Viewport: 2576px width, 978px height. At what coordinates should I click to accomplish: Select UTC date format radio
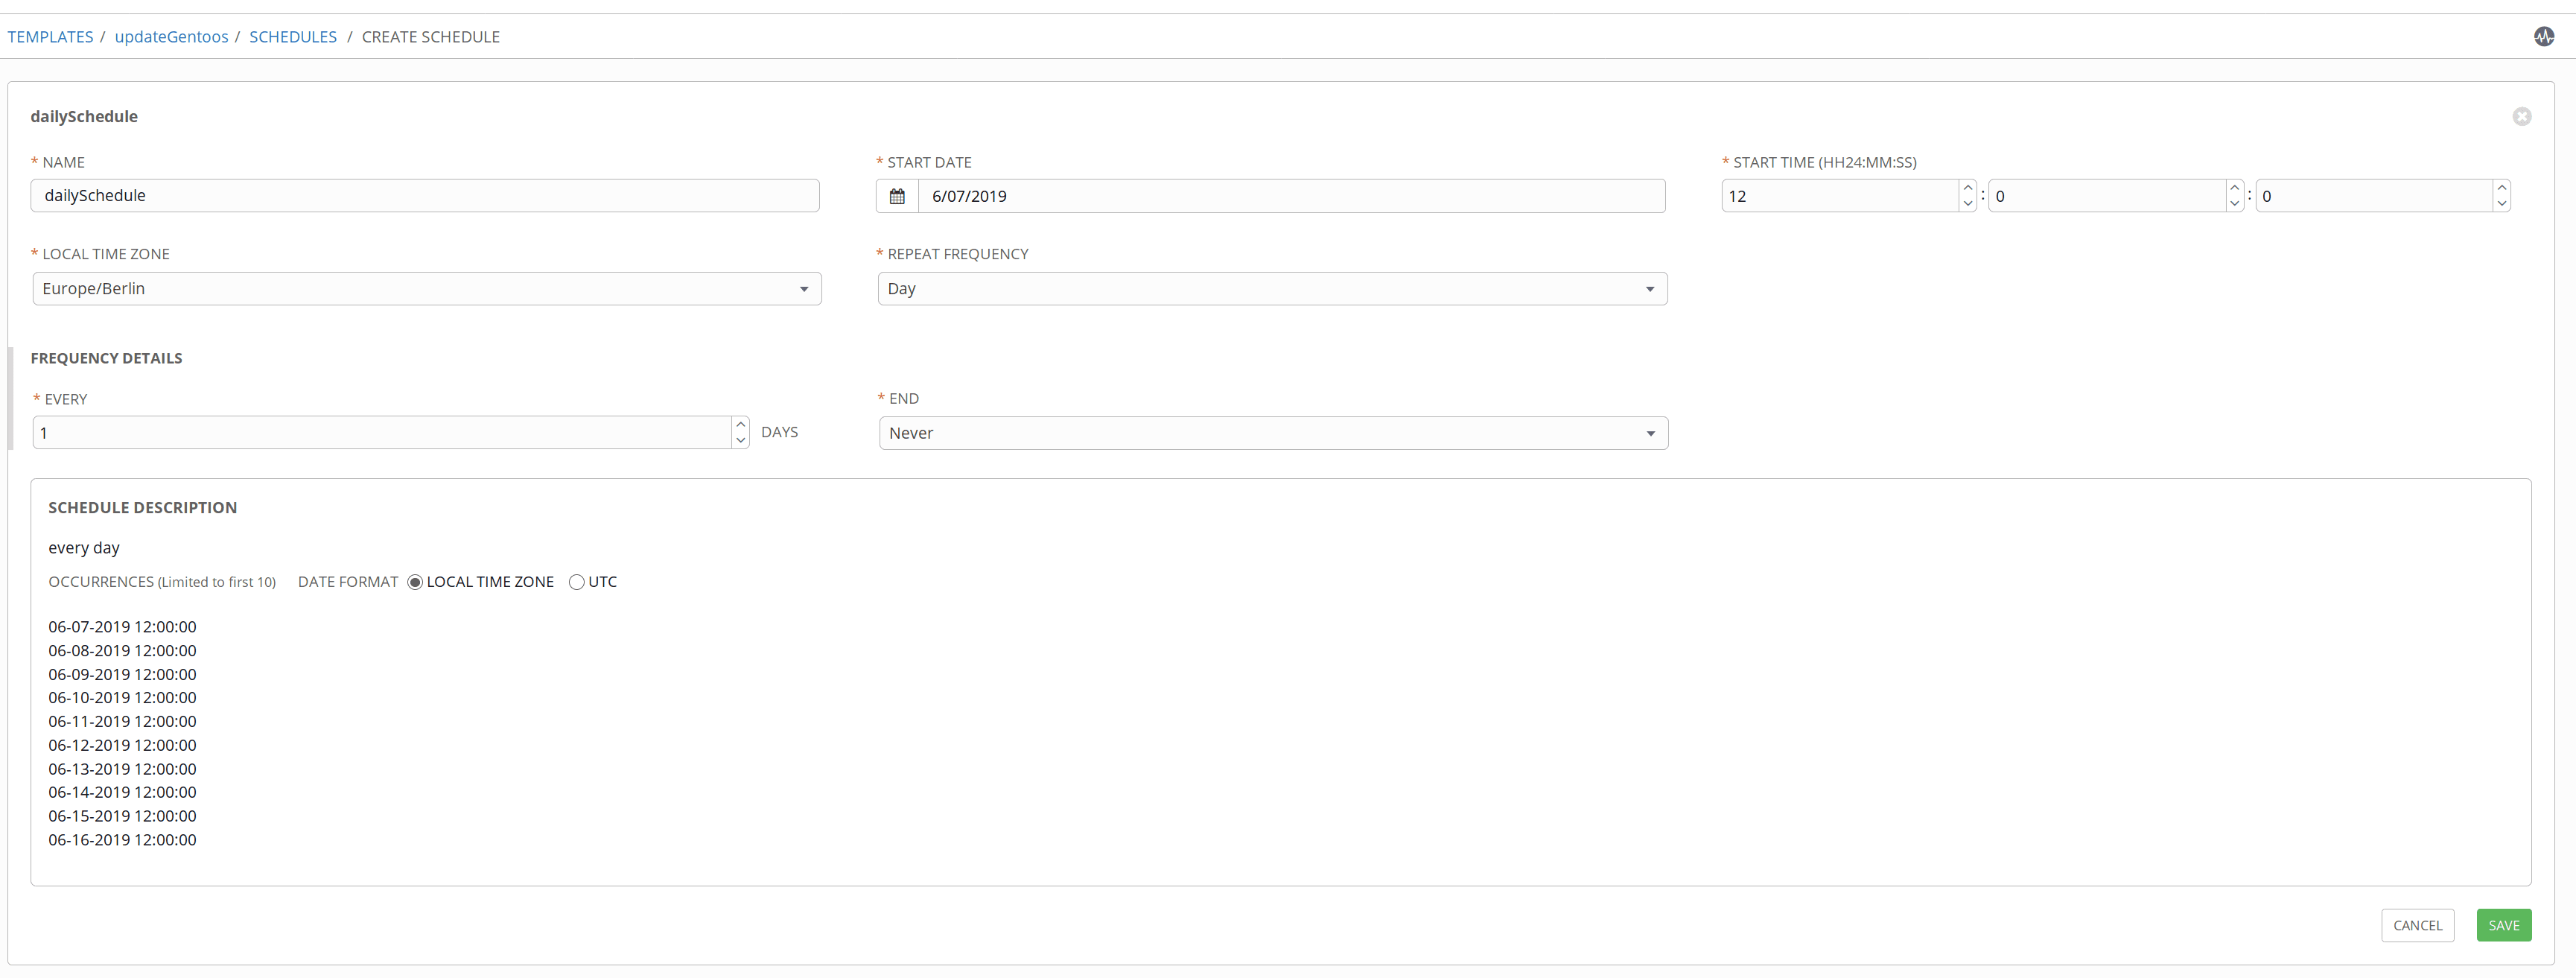576,582
